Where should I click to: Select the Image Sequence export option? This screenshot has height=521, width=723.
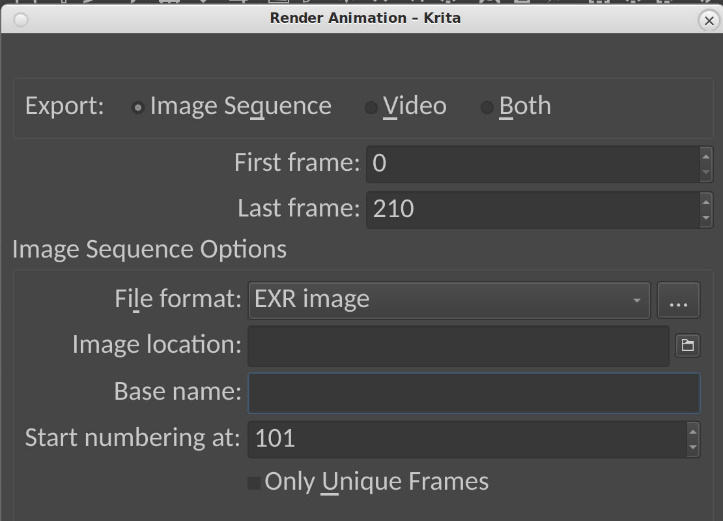tap(137, 108)
